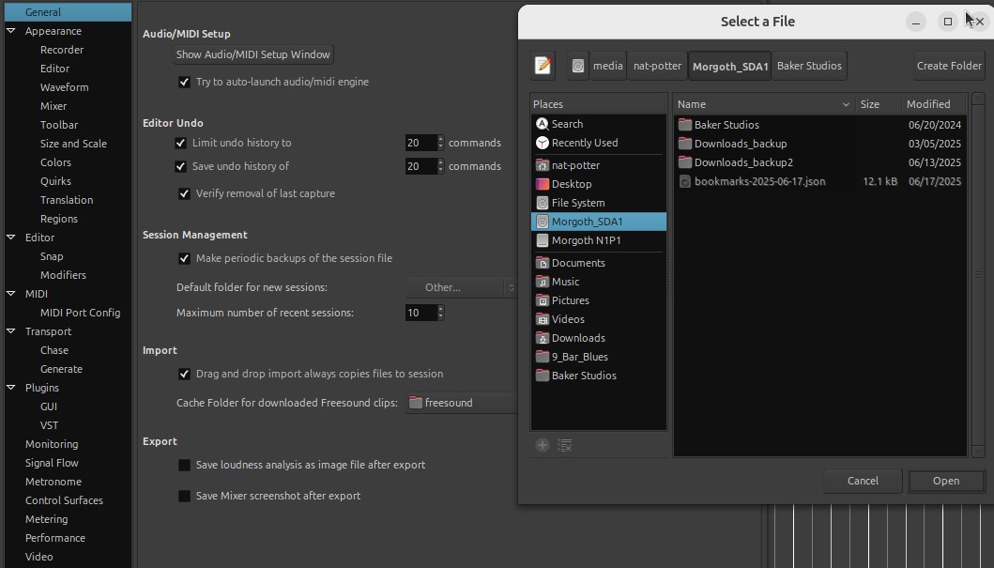The width and height of the screenshot is (994, 568).
Task: Collapse the Plugins preferences section
Action: pos(10,388)
